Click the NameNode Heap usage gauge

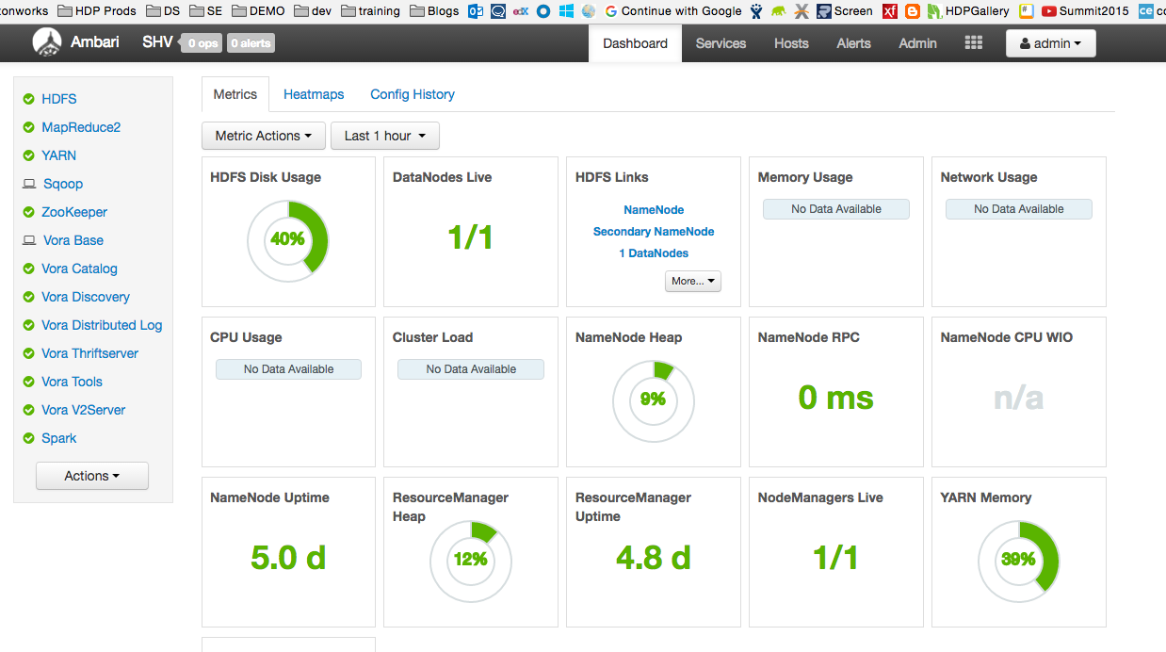(x=653, y=401)
